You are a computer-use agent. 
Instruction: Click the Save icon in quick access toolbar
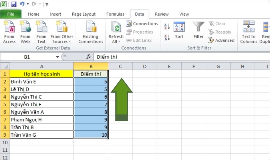point(14,4)
